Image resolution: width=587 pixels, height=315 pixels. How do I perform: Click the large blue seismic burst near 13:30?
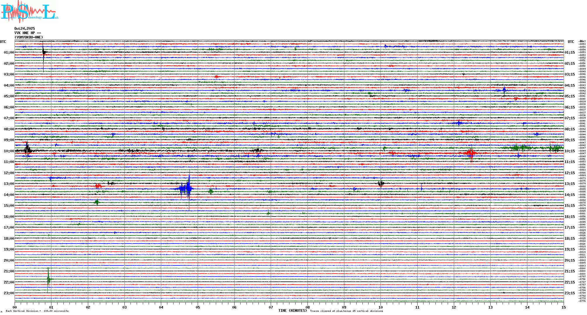[x=186, y=188]
